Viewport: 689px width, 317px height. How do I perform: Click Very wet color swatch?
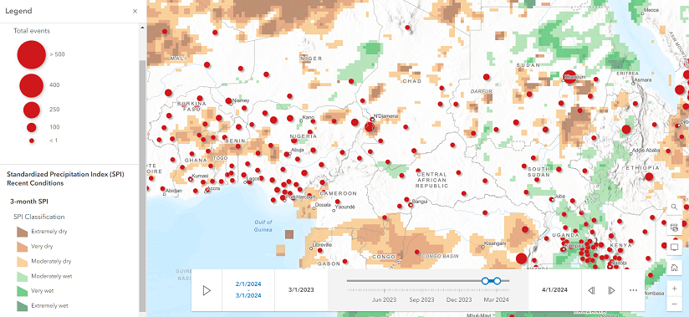tap(23, 291)
